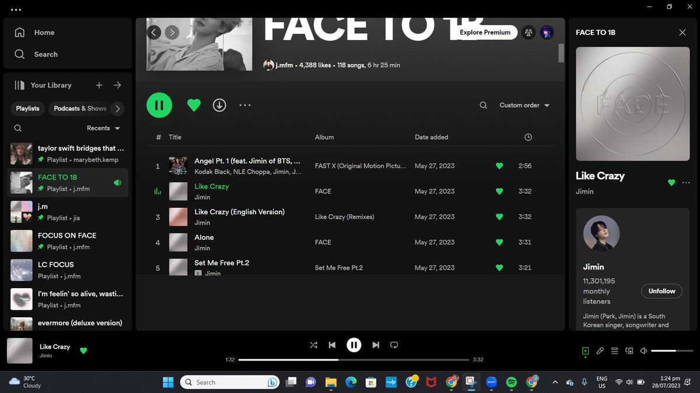Click the Unfollow button for Jimin
This screenshot has height=393, width=700.
662,291
